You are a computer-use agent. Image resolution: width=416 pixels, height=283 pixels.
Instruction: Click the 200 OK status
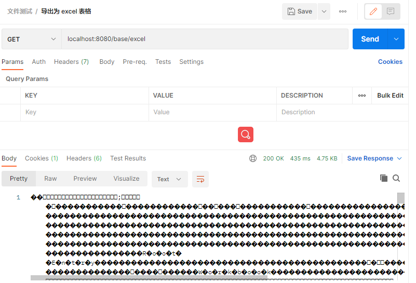(x=273, y=158)
